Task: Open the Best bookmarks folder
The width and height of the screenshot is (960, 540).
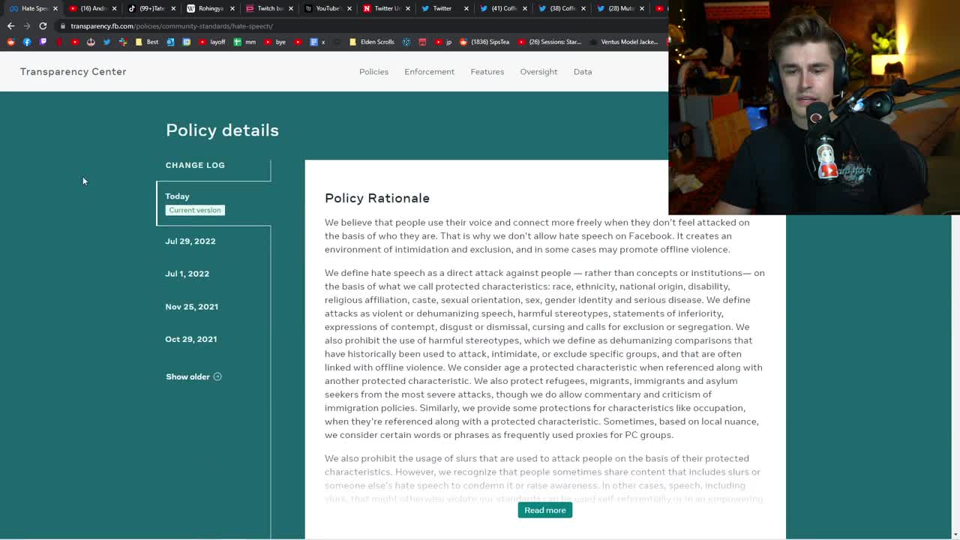Action: [147, 42]
